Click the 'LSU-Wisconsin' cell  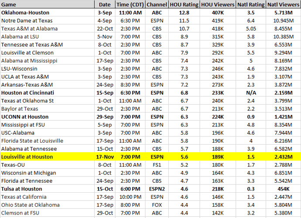tap(47, 68)
